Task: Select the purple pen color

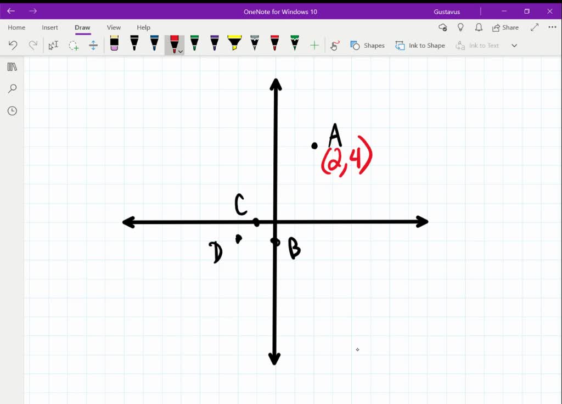Action: (213, 45)
